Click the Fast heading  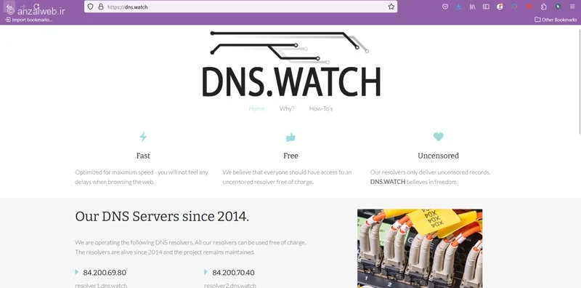click(143, 156)
